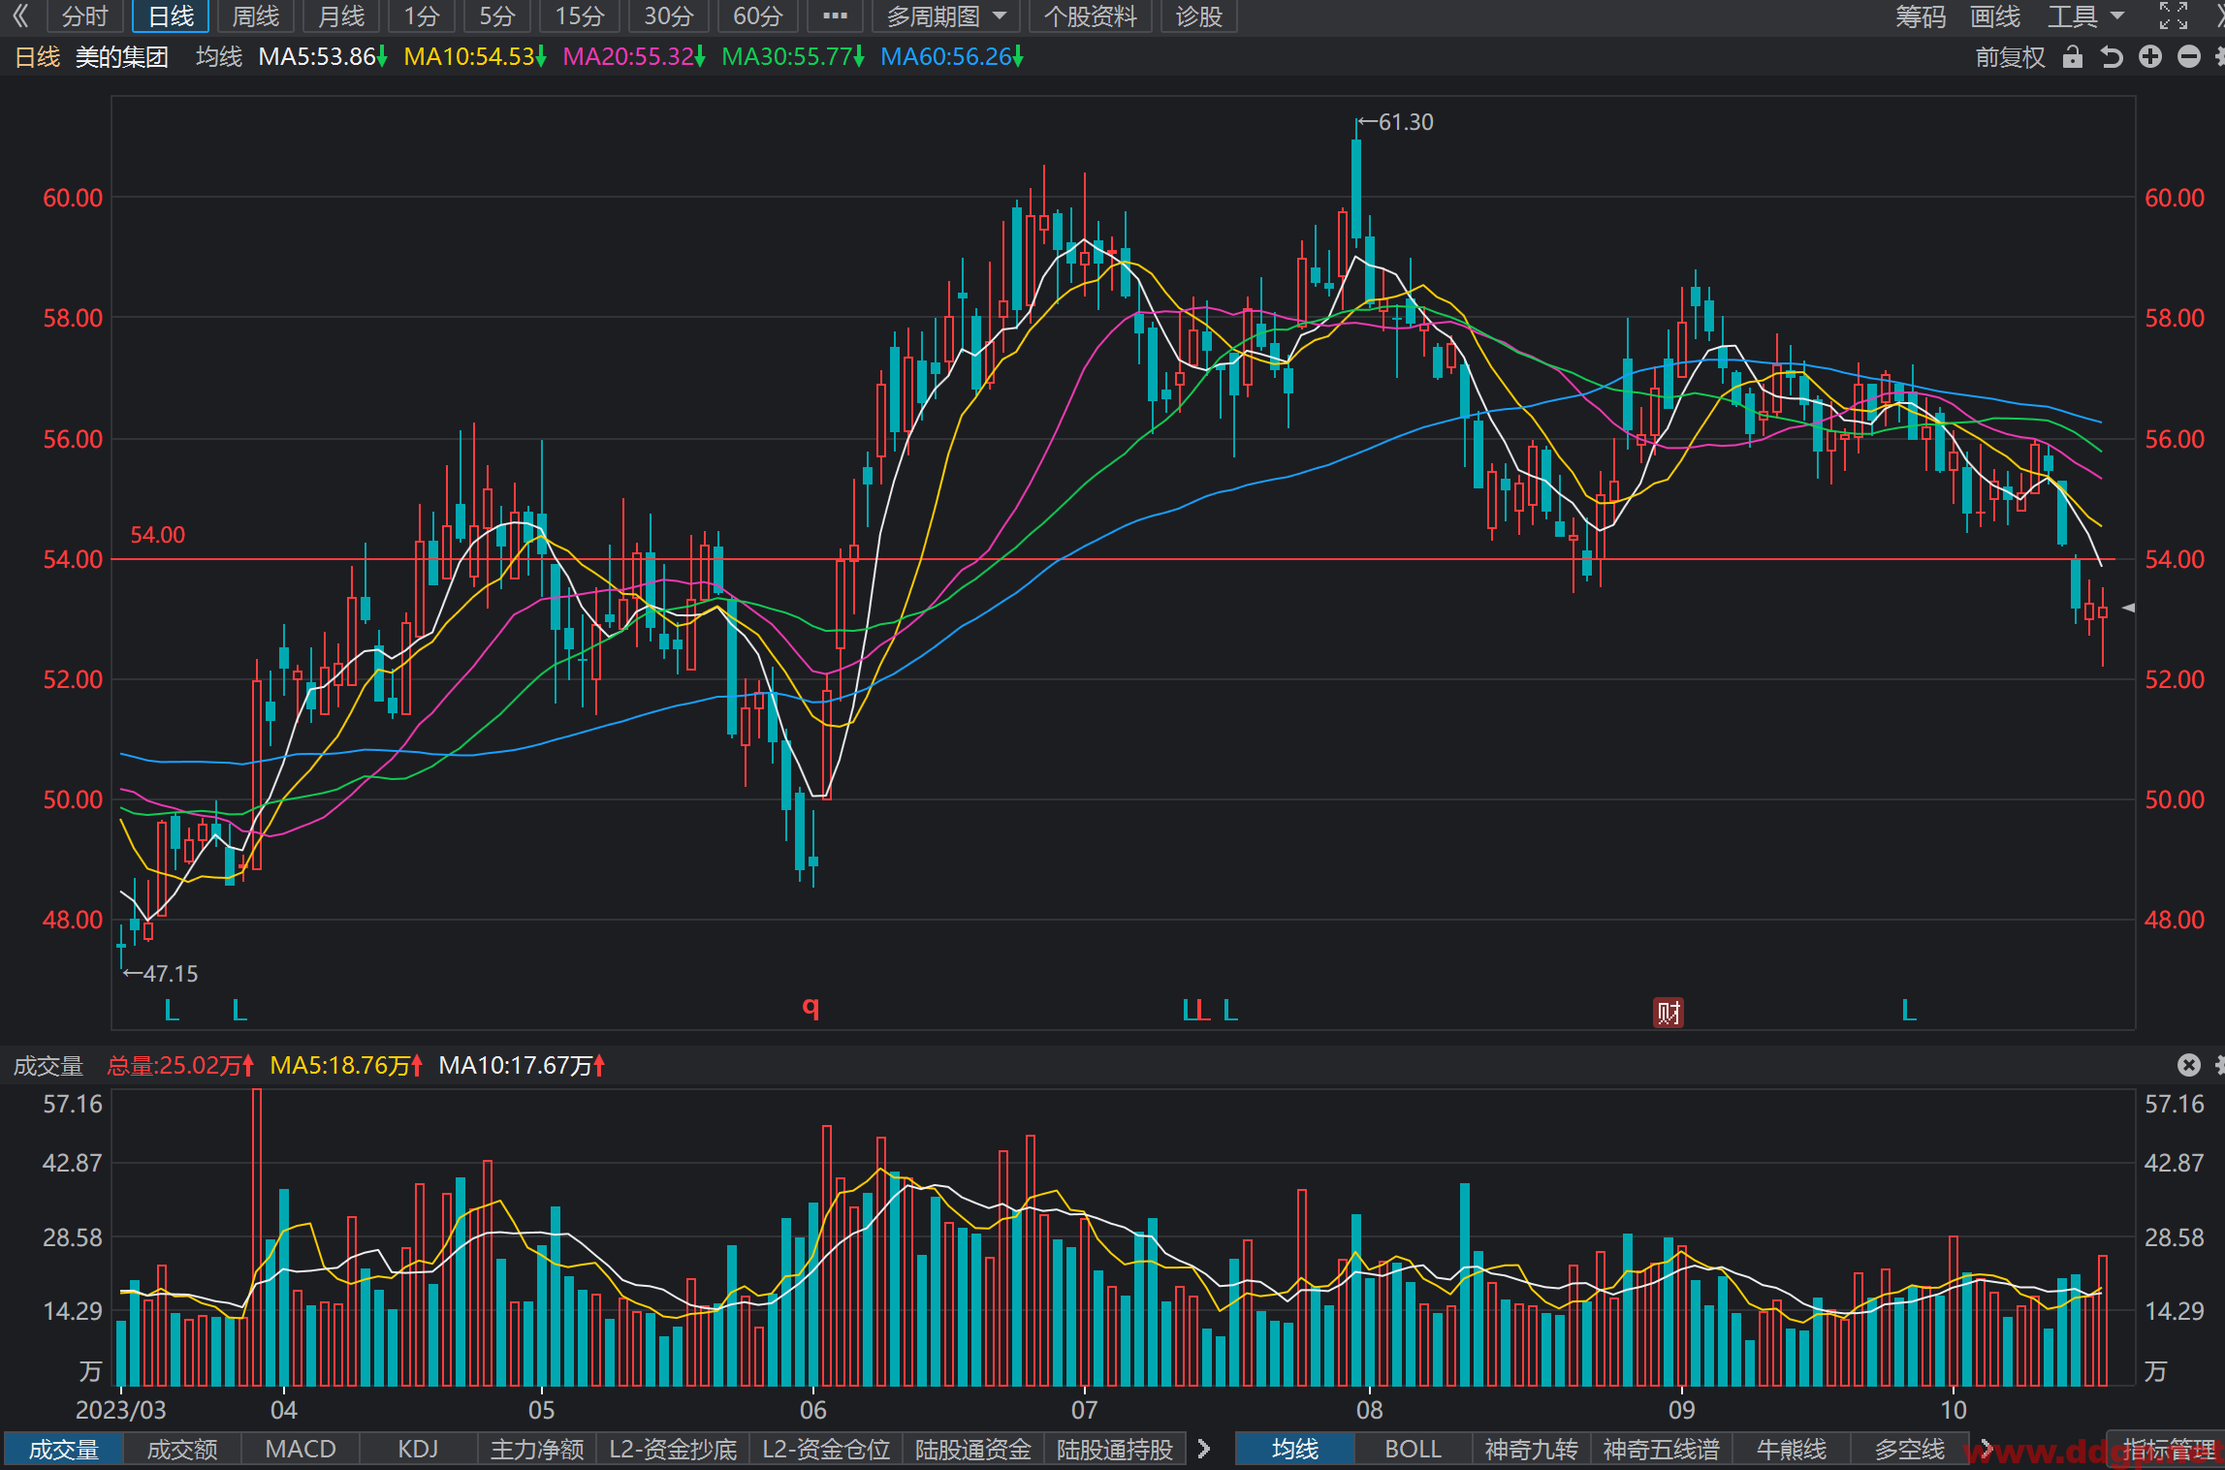Collapse panel with the double-chevron icon
The image size is (2225, 1470).
pos(21,16)
